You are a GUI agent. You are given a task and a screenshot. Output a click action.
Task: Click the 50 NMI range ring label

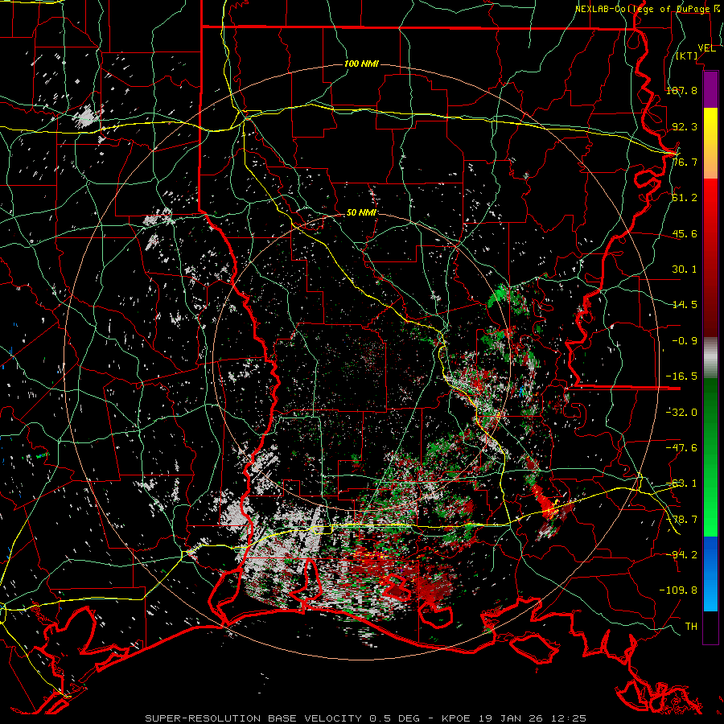pyautogui.click(x=361, y=212)
